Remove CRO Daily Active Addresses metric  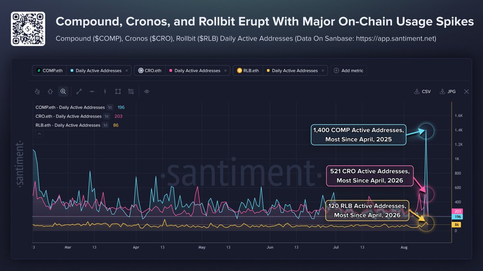(x=226, y=70)
